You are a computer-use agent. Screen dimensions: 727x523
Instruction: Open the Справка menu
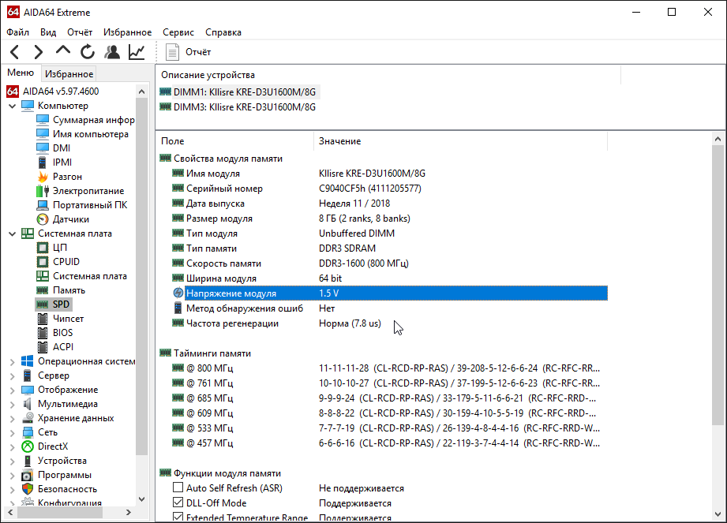(223, 32)
